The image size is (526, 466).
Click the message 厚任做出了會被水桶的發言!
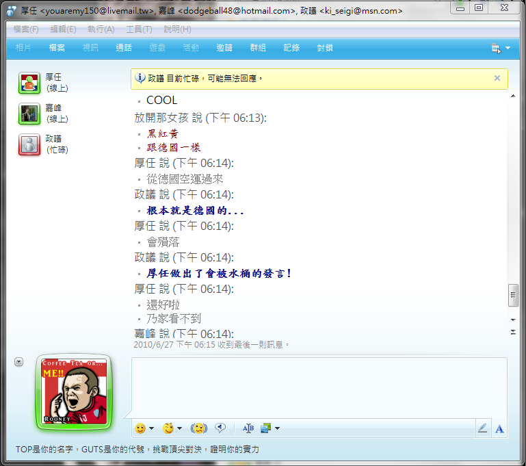click(x=218, y=274)
